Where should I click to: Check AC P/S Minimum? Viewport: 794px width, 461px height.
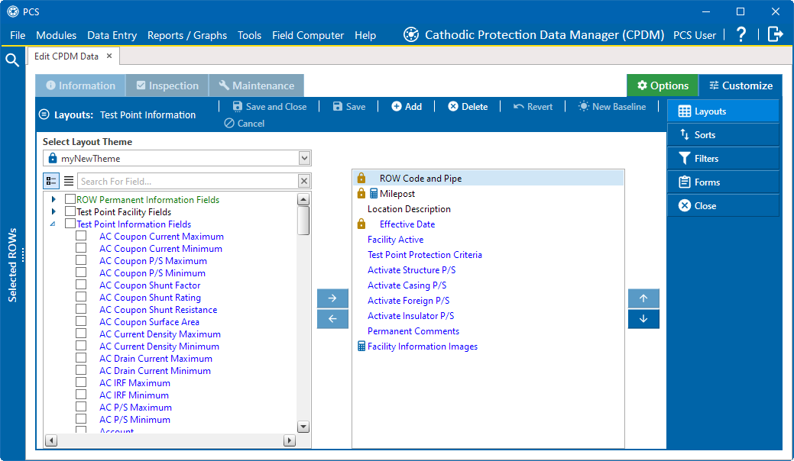[81, 418]
